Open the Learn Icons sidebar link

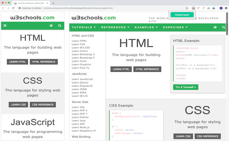pos(79,61)
